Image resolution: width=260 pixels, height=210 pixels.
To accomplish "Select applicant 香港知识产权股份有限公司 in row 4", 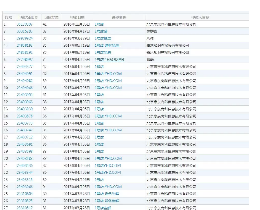I will [x=168, y=45].
